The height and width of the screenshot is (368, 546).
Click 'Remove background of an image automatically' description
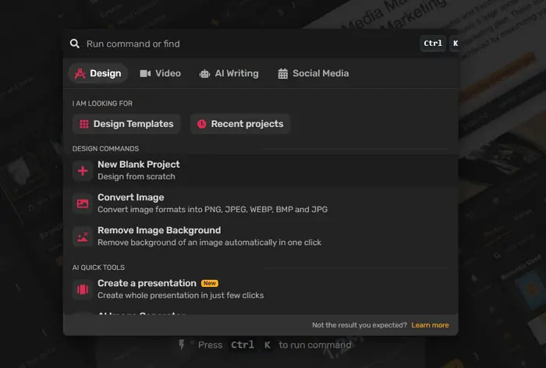pos(209,242)
